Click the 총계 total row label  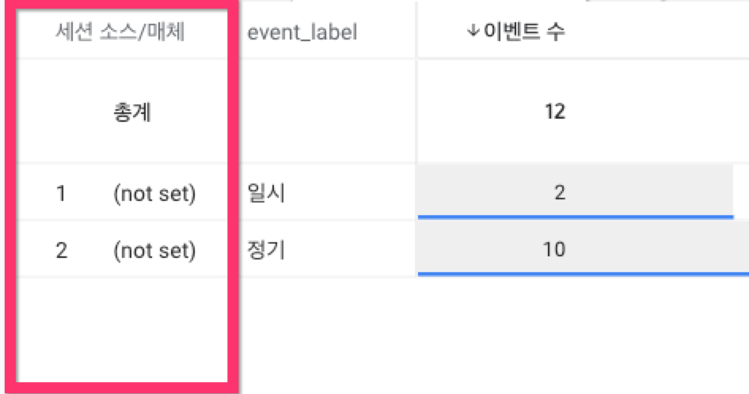[132, 113]
